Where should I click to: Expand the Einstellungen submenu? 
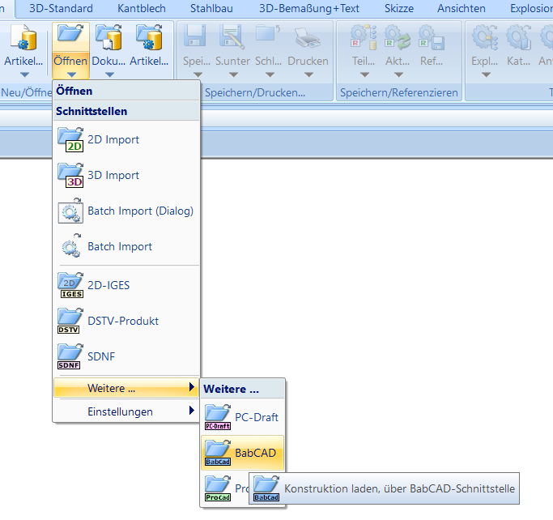coord(126,411)
